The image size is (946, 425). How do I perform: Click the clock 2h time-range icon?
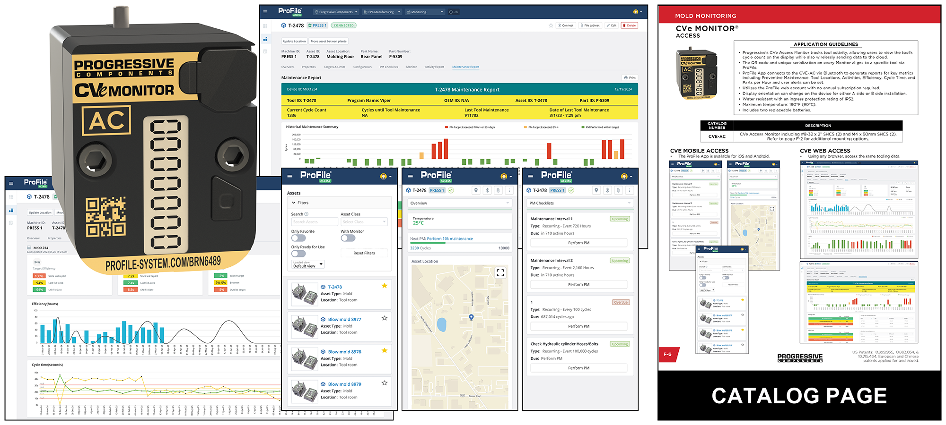(454, 12)
